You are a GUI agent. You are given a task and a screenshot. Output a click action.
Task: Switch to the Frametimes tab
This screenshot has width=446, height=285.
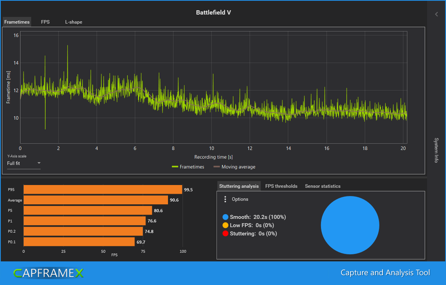[x=17, y=22]
